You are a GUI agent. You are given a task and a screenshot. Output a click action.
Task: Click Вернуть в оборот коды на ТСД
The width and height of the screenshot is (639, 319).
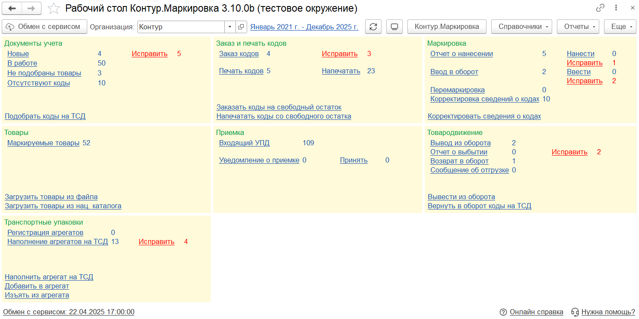coord(480,206)
